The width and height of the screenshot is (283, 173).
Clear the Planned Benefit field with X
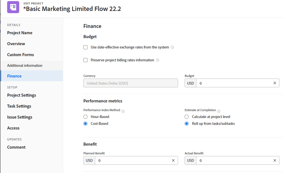pyautogui.click(x=173, y=161)
